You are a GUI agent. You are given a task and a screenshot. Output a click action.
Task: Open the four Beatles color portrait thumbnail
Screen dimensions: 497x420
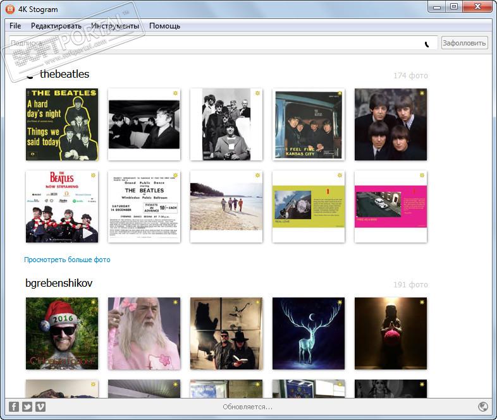pos(391,124)
